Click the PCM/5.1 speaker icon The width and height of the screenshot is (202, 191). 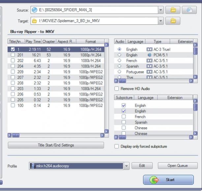pos(149,55)
